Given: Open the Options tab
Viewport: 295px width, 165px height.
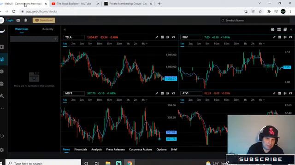Looking at the screenshot, I should point(161,149).
